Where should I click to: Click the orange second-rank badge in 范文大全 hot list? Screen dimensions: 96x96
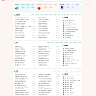[x=64, y=22]
